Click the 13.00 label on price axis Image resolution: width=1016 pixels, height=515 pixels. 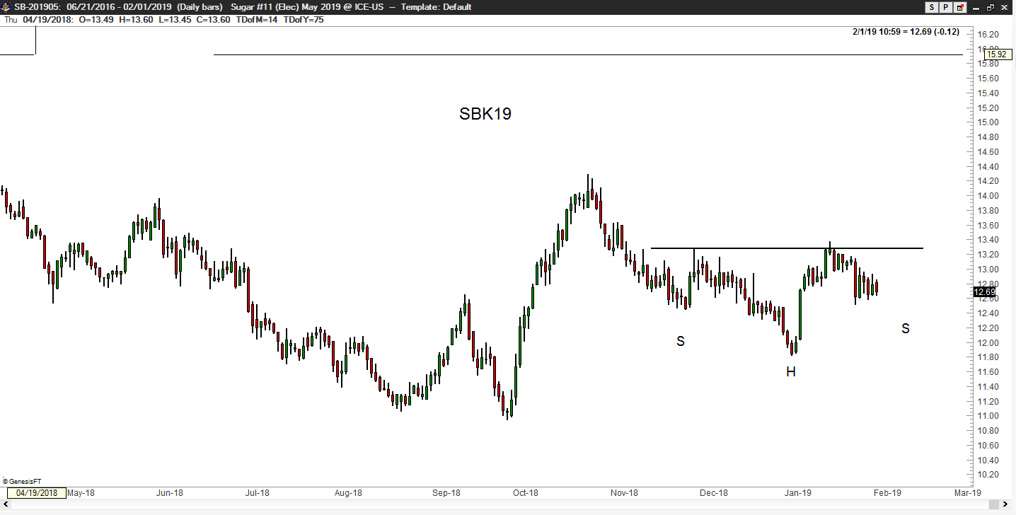pyautogui.click(x=988, y=270)
